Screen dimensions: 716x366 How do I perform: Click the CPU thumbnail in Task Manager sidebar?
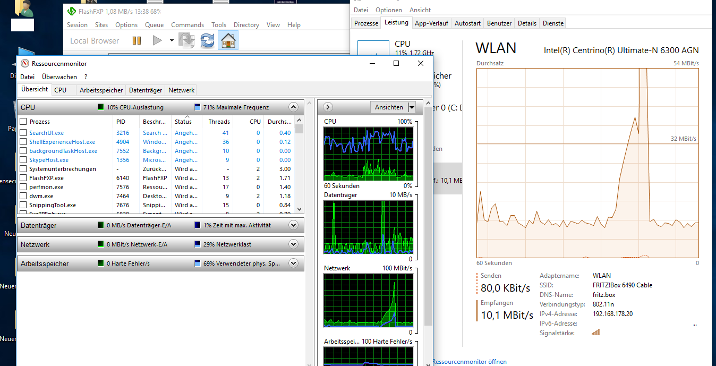373,48
